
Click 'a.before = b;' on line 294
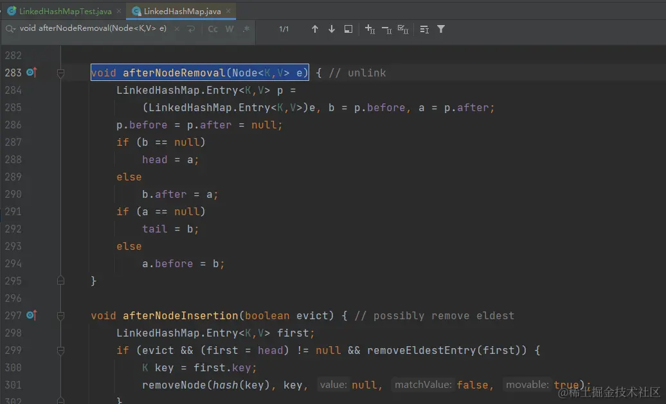(183, 263)
